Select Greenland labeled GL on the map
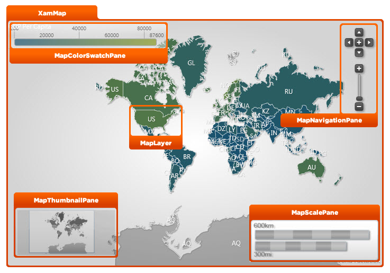Screen dimensions: 390x273 pos(191,63)
